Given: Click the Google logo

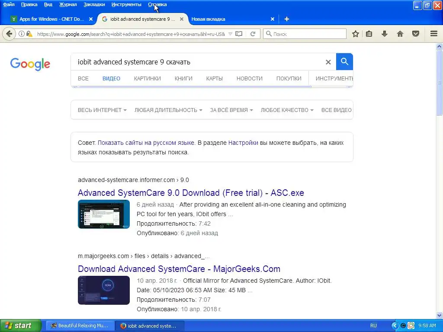Looking at the screenshot, I should click(x=30, y=64).
